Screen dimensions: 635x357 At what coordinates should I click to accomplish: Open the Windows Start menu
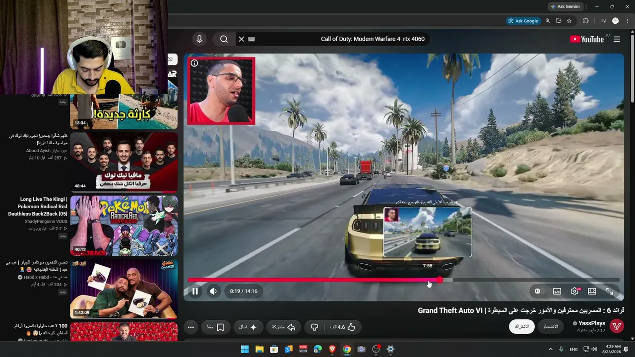[245, 350]
